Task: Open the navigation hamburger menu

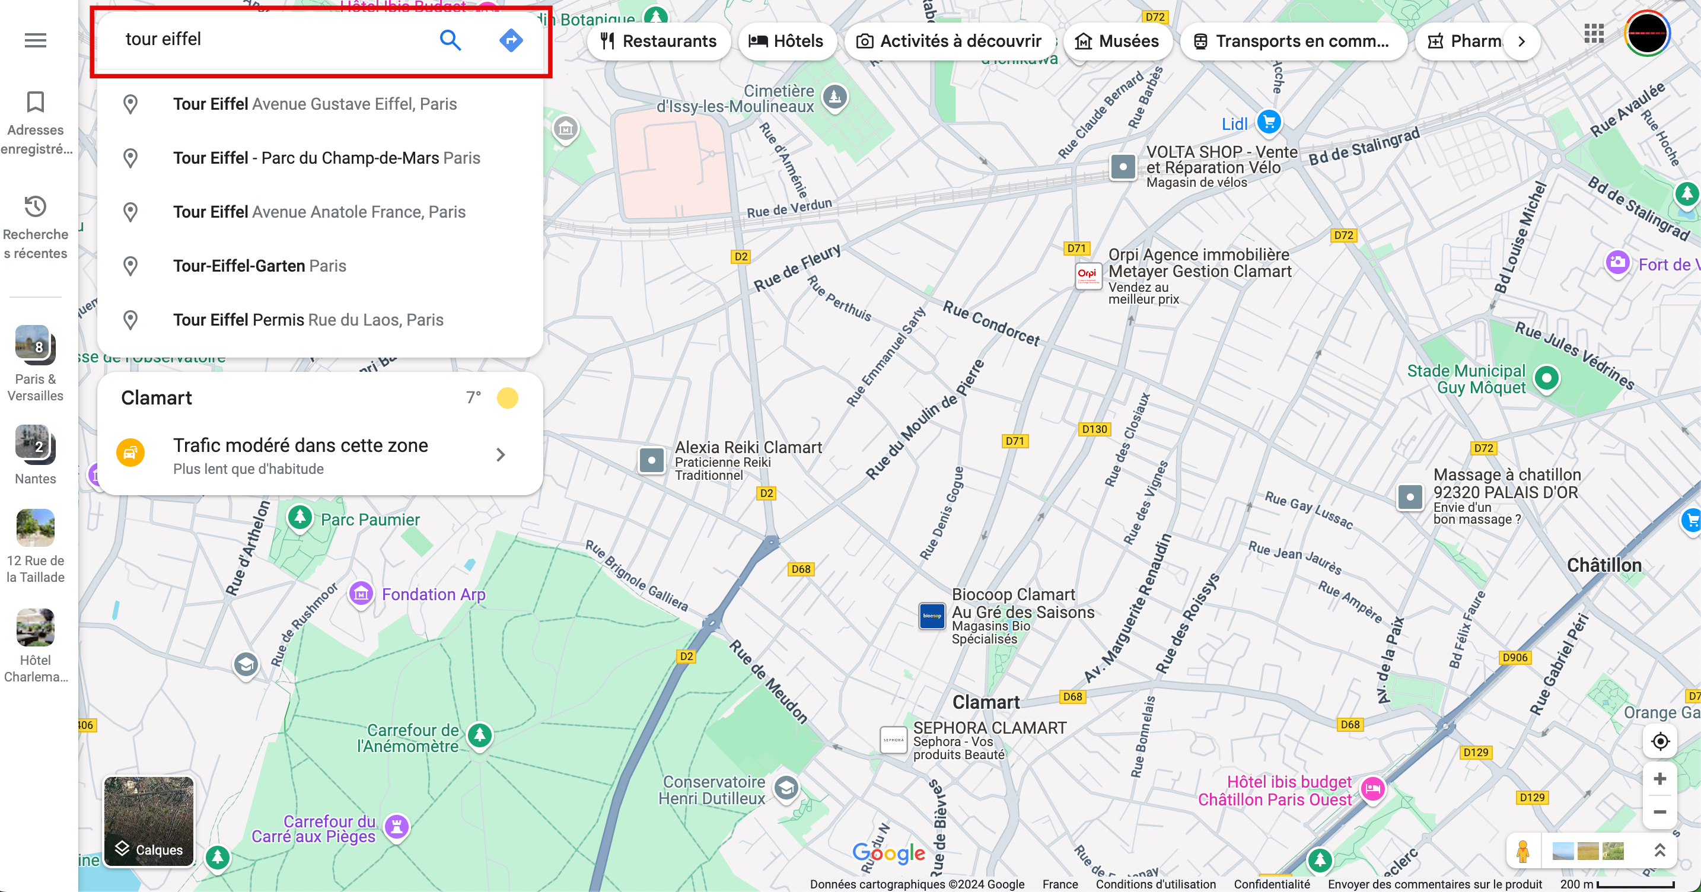Action: (35, 40)
